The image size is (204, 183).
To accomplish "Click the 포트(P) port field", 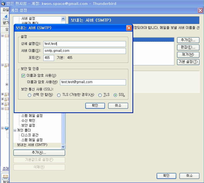I will click(x=49, y=58).
